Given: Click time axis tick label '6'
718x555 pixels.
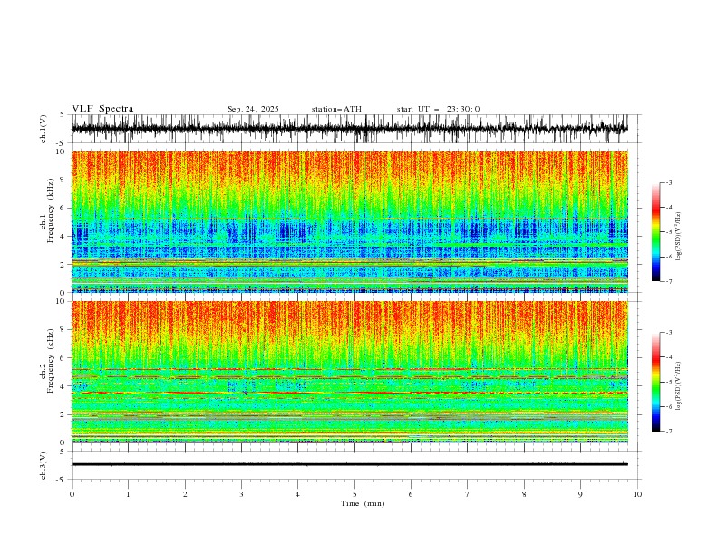Looking at the screenshot, I should pos(411,494).
